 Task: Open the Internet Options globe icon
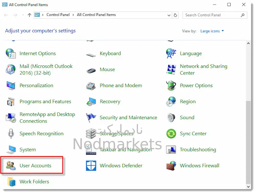(11, 54)
